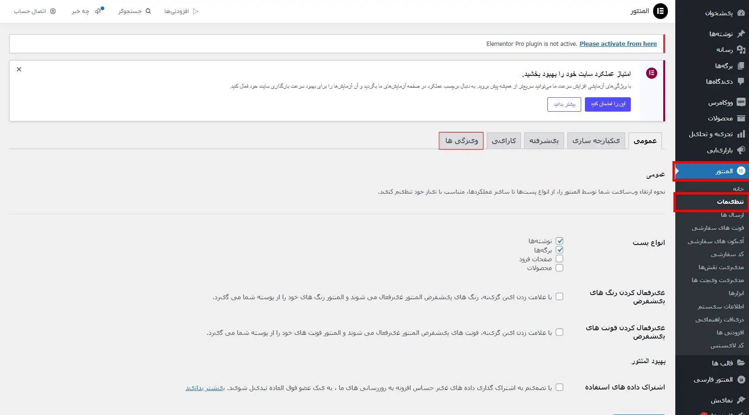
Task: Click the analytics (تجزیه و تحلیل) bar icon
Action: (741, 134)
